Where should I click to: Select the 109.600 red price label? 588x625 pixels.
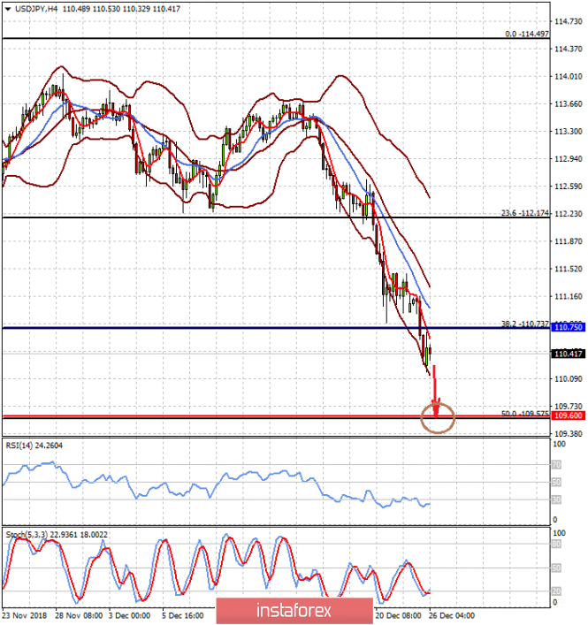(568, 415)
